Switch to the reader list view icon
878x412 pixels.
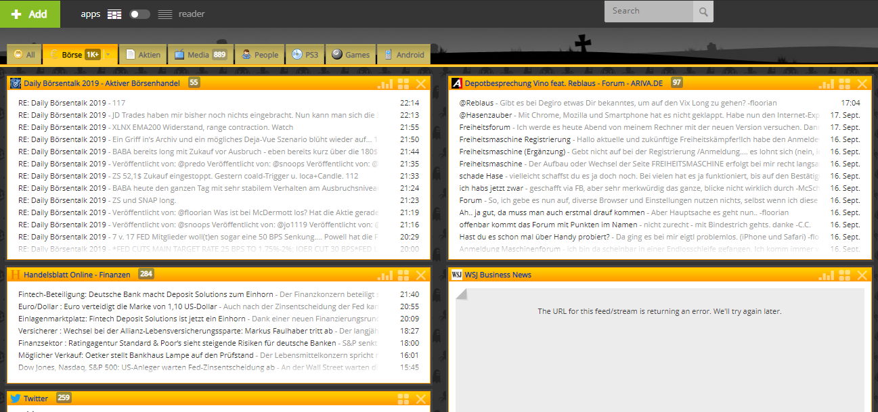click(x=164, y=14)
